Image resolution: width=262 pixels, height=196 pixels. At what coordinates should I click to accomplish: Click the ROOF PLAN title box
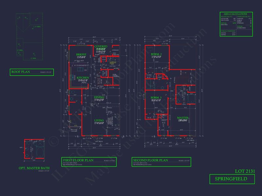(32, 72)
